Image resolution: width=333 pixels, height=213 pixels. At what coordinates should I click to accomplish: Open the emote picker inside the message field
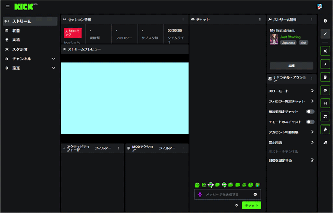point(255,194)
